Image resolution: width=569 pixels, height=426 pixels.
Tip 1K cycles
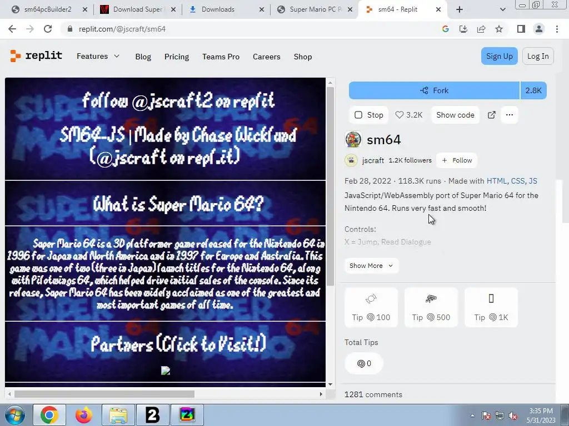(491, 307)
